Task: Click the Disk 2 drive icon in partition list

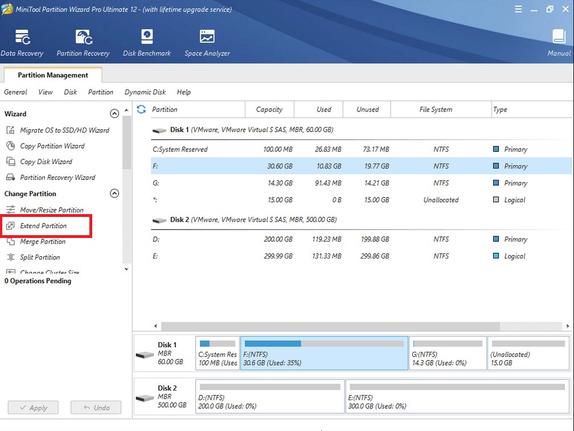Action: tap(159, 220)
